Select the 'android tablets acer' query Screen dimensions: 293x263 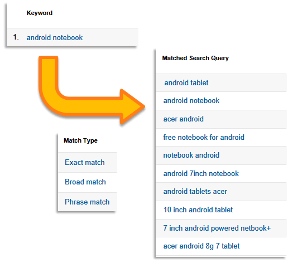195,191
